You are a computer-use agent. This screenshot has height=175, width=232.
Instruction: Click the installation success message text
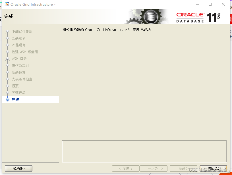108,30
